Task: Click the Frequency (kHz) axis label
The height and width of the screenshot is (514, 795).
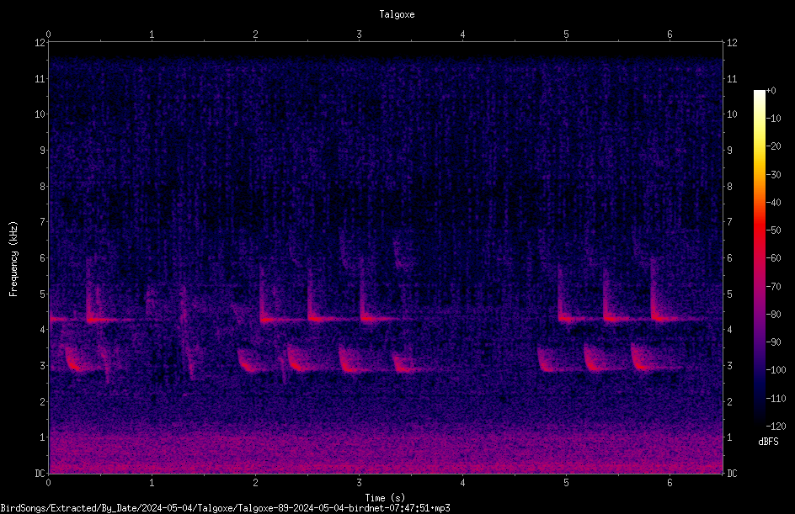Action: (13, 259)
